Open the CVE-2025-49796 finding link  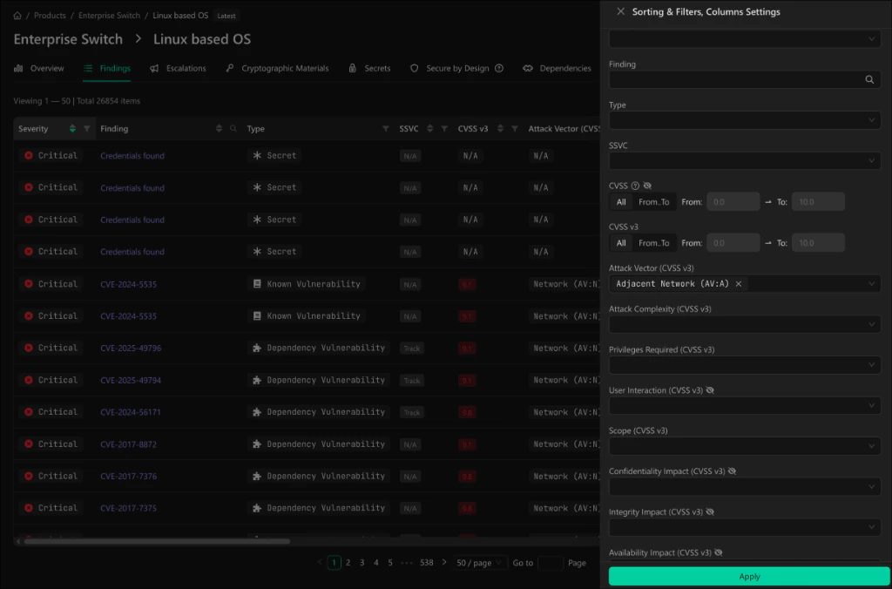click(x=131, y=348)
